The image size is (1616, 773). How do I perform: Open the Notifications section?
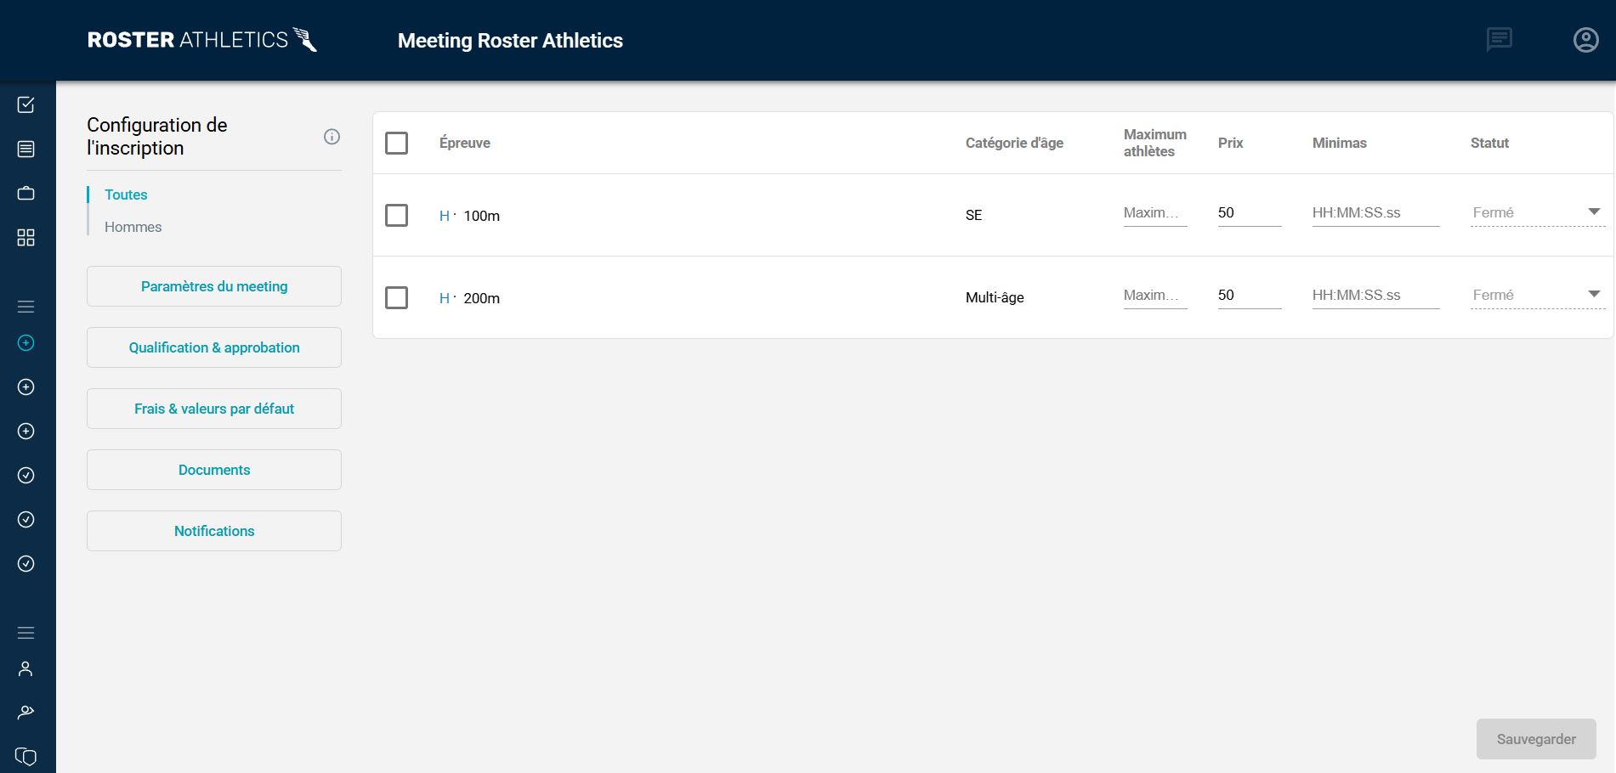click(214, 531)
